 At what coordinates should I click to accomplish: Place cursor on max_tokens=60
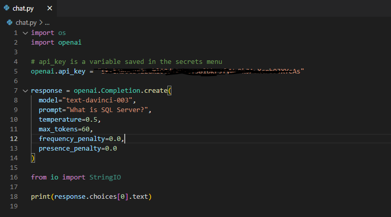coord(65,129)
